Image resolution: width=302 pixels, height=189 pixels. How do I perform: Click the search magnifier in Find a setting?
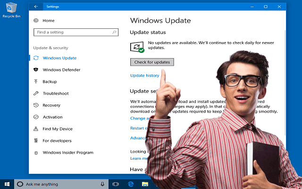point(114,32)
